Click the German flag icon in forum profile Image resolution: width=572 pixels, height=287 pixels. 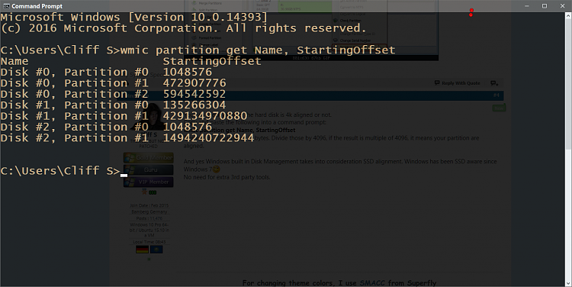tap(142, 250)
